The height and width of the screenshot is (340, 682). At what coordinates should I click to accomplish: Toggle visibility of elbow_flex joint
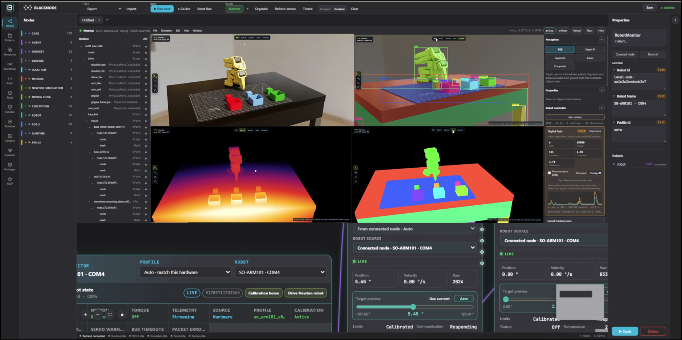146,77
